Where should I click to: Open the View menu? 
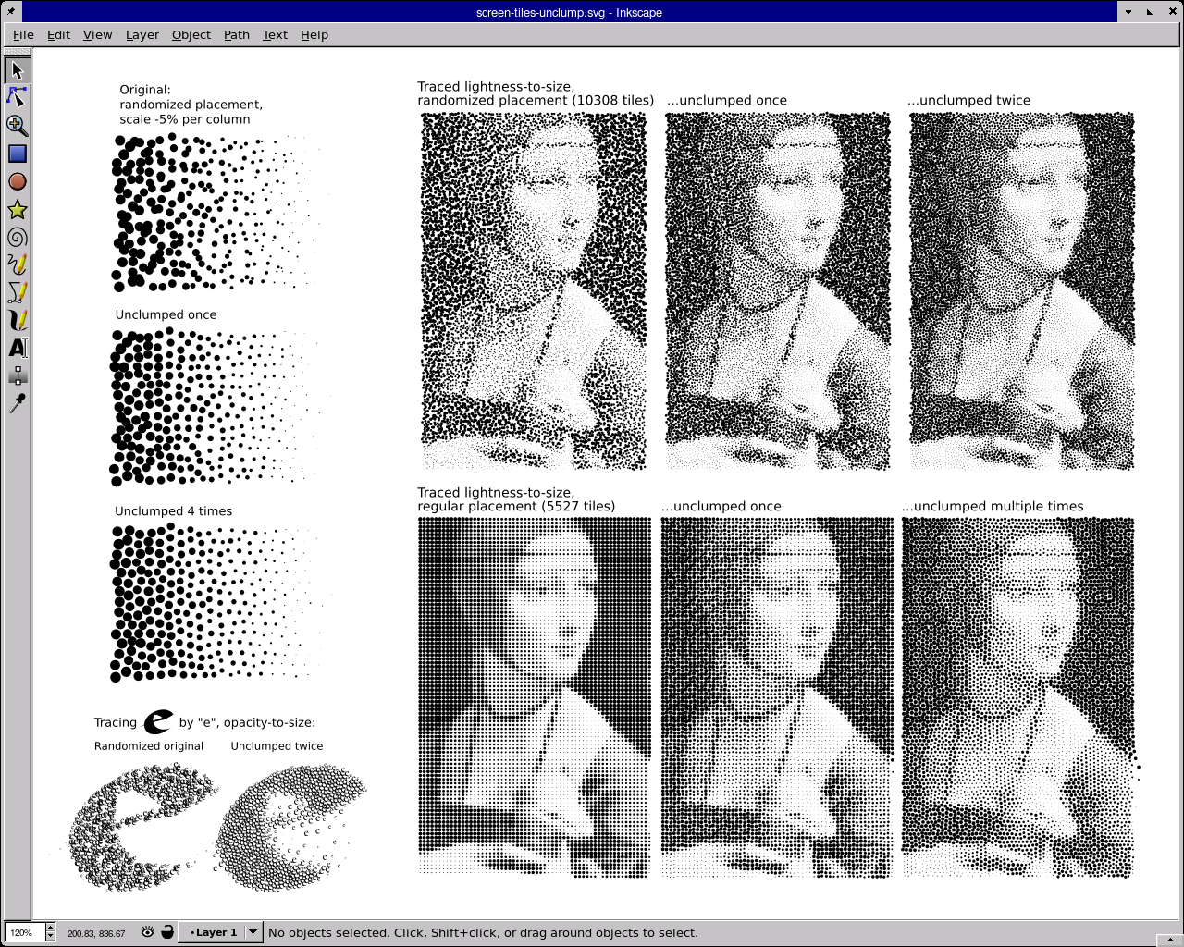click(97, 34)
